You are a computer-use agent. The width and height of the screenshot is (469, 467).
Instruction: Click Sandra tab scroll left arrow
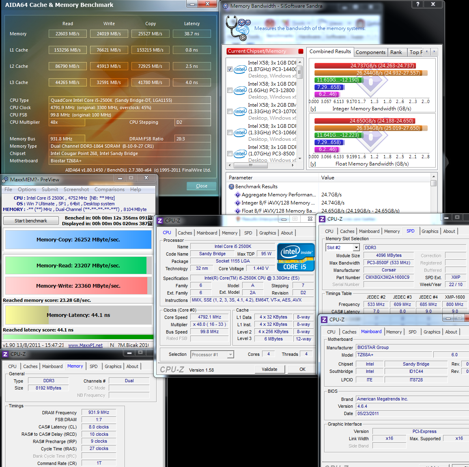(427, 52)
